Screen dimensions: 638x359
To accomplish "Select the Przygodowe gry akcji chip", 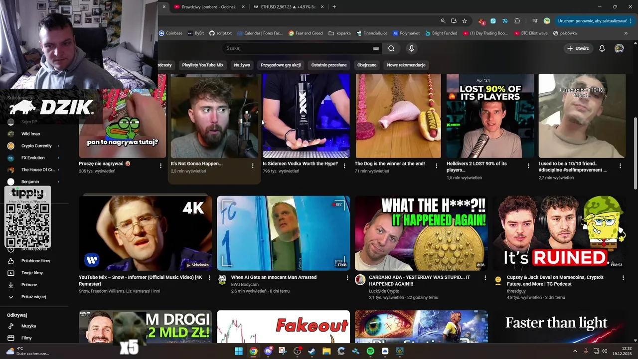I will (281, 65).
